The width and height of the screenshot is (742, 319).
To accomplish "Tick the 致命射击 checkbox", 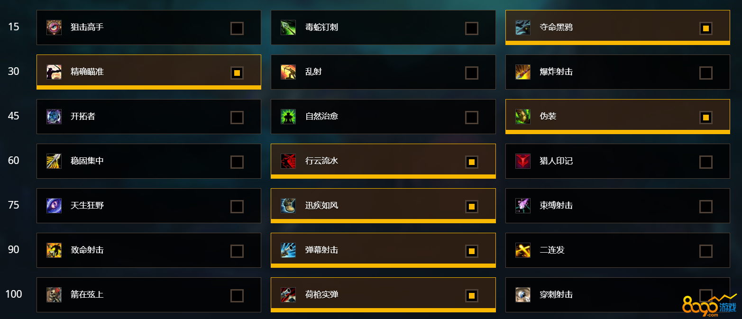I will tap(237, 251).
